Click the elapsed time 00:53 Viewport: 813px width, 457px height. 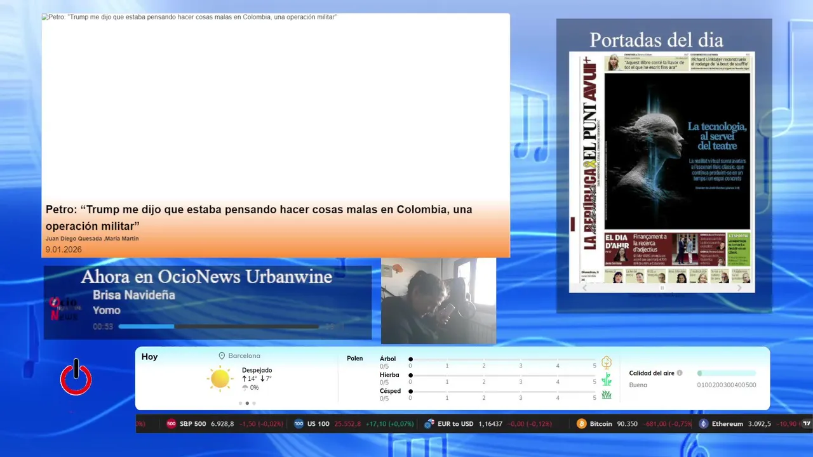point(103,327)
